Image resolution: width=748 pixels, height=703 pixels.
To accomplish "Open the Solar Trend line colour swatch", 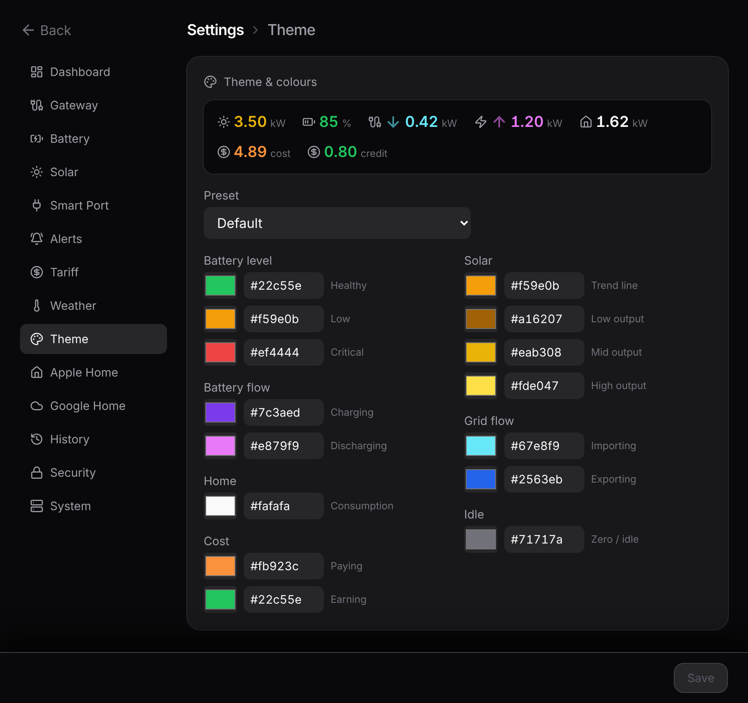I will coord(481,286).
